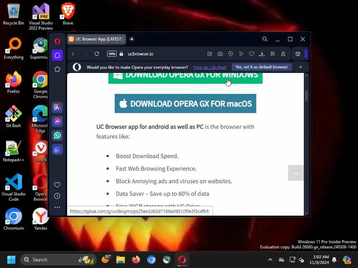Click the back-to-top arrow button on page
Screen dimensions: 358x268
pyautogui.click(x=296, y=173)
